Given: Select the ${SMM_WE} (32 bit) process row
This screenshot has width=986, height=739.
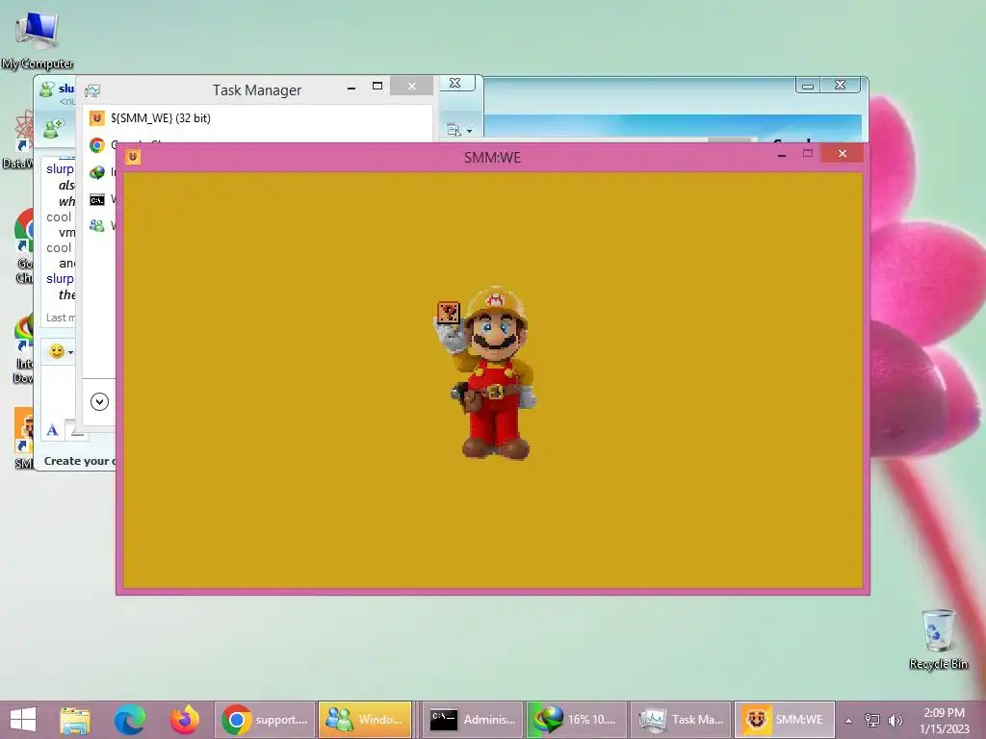Looking at the screenshot, I should tap(258, 118).
